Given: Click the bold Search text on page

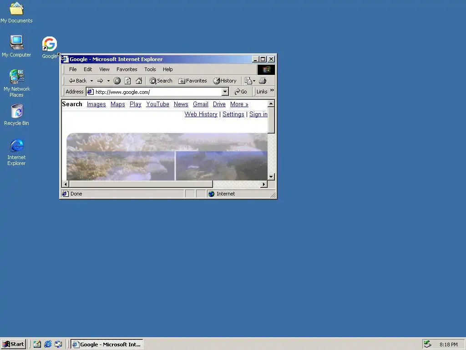Looking at the screenshot, I should coord(72,104).
